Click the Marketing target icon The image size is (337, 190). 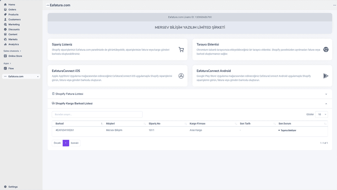5,24
